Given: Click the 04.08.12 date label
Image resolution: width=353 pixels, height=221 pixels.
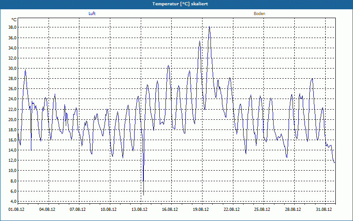Looking at the screenshot, I should [47, 209].
